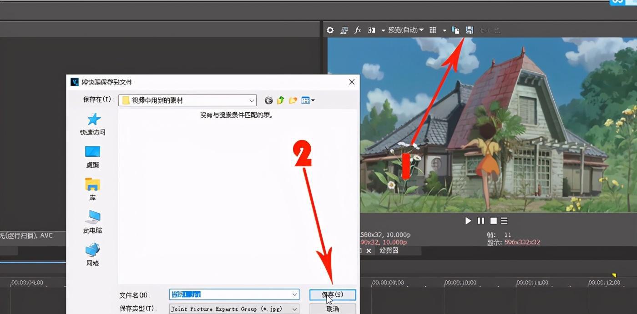Copy snapshot to clipboard icon

pos(455,30)
